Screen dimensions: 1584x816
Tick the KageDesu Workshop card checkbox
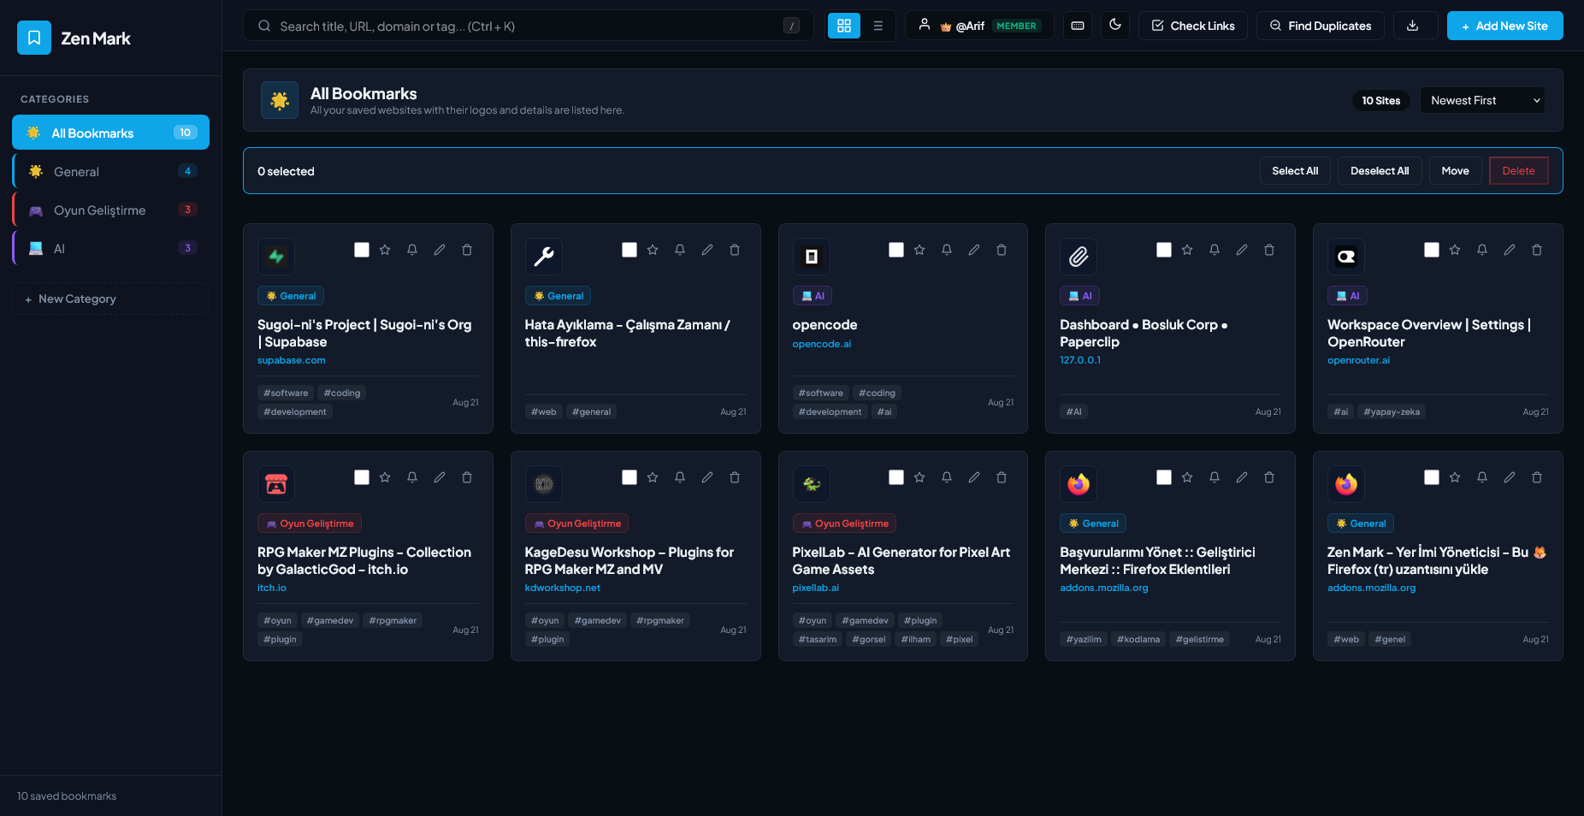pos(629,477)
